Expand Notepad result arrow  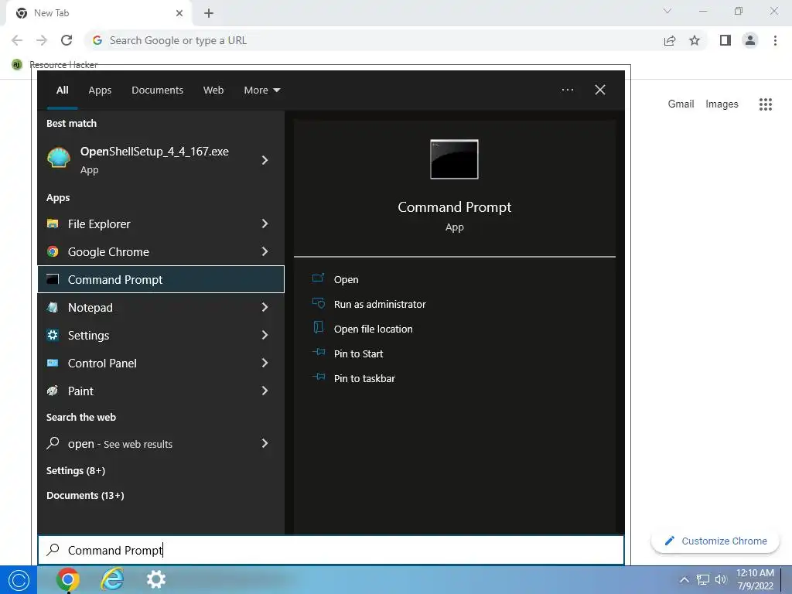pyautogui.click(x=265, y=307)
